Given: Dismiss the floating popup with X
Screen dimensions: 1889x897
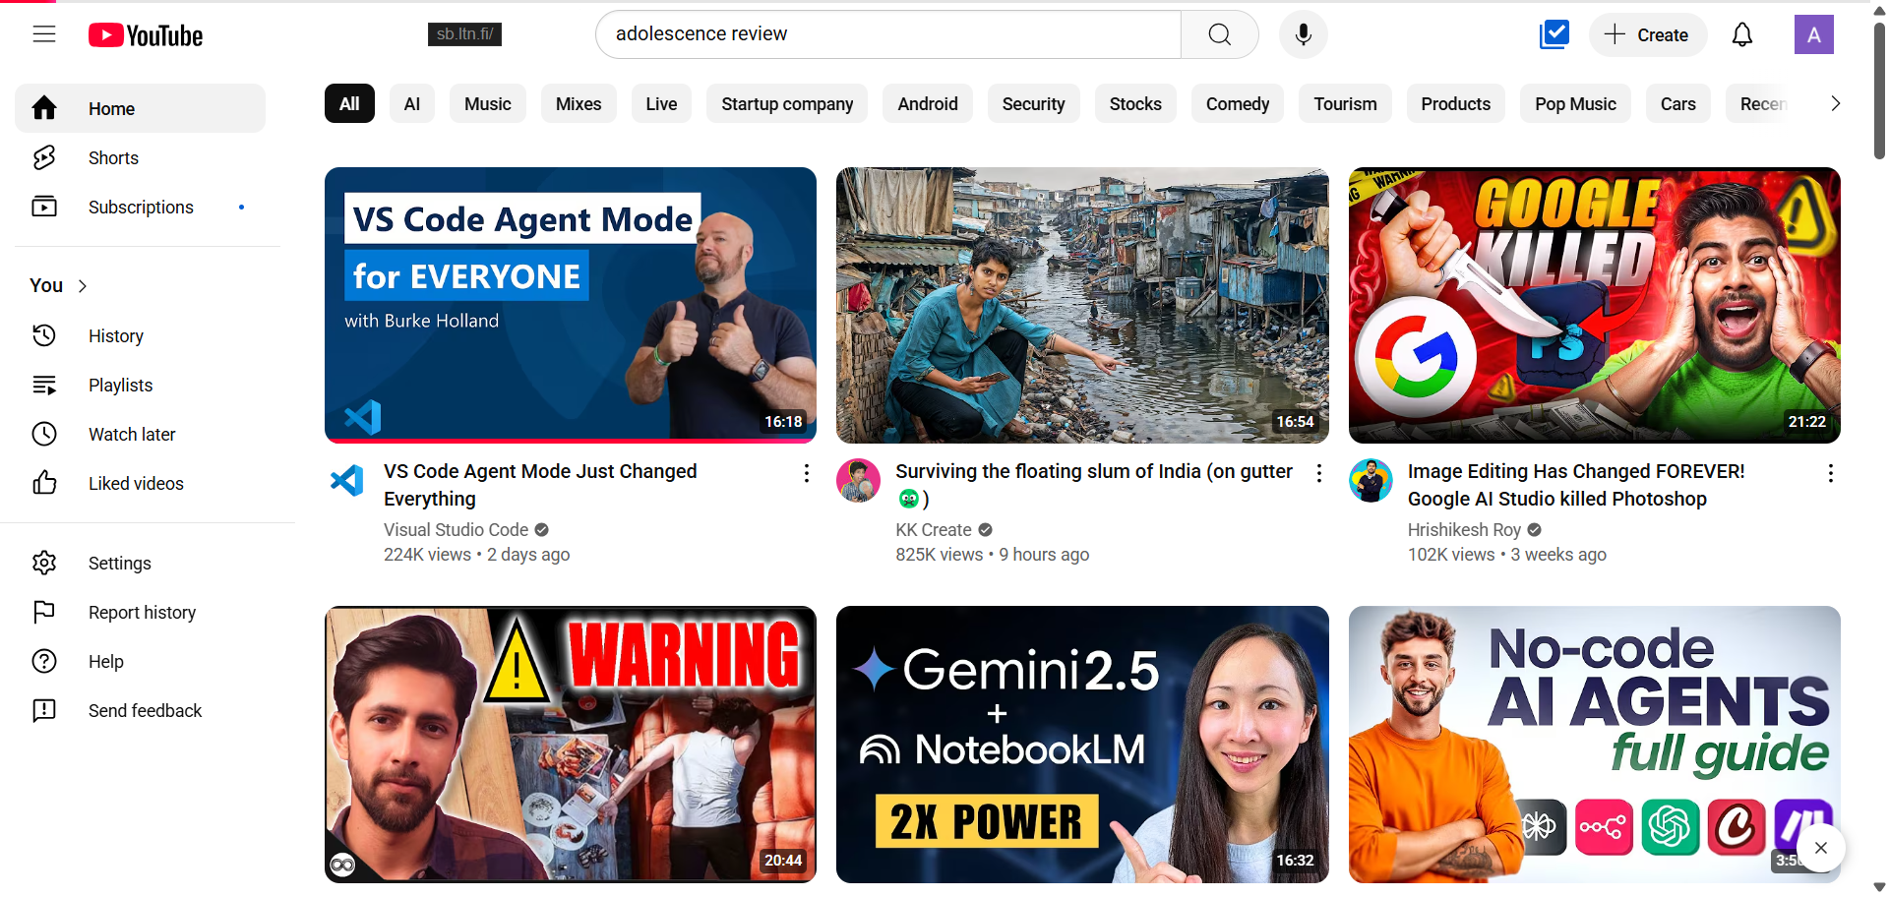Looking at the screenshot, I should 1821,848.
